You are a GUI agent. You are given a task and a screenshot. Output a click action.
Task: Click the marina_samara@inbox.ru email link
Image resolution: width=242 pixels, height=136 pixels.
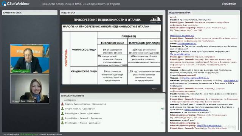(x=195, y=78)
